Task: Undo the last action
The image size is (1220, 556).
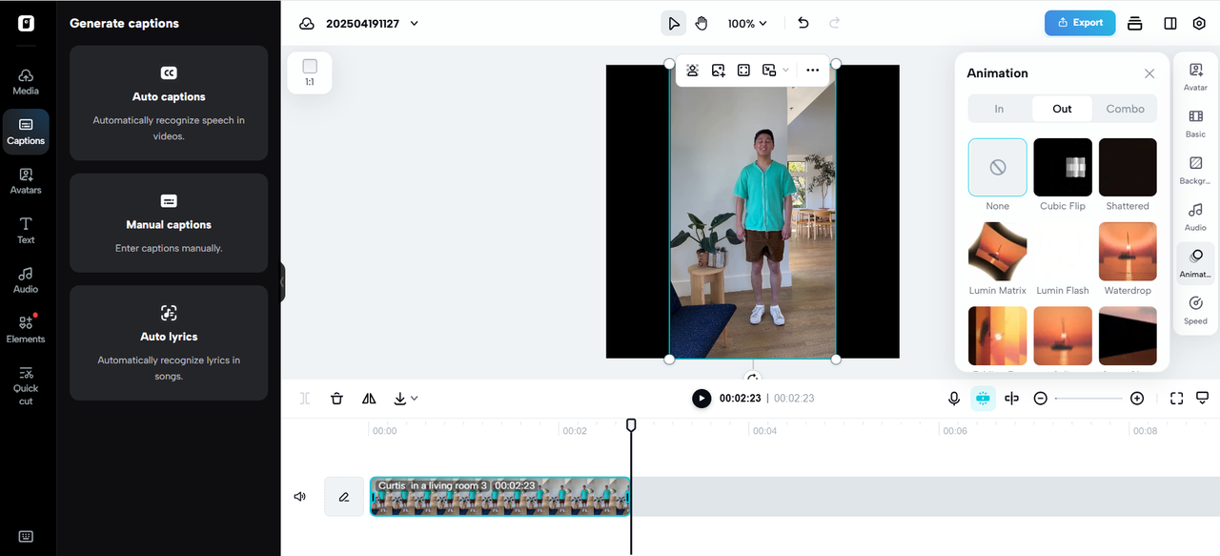Action: pos(803,23)
